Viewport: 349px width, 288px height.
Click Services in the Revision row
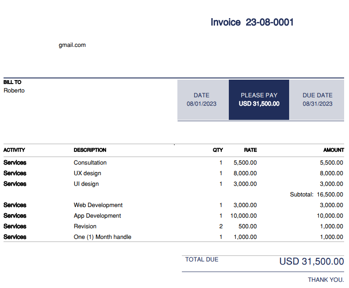point(15,226)
